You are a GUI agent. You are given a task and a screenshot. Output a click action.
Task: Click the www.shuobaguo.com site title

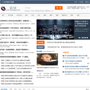point(13,10)
